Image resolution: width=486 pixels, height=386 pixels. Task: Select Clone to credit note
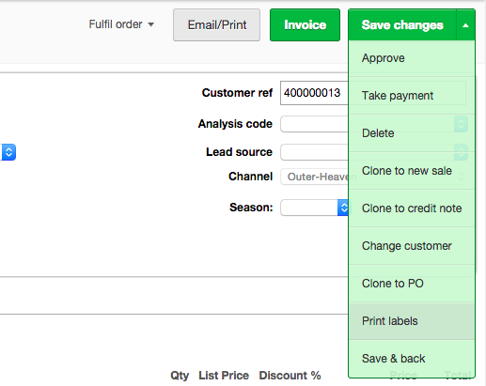click(x=412, y=208)
